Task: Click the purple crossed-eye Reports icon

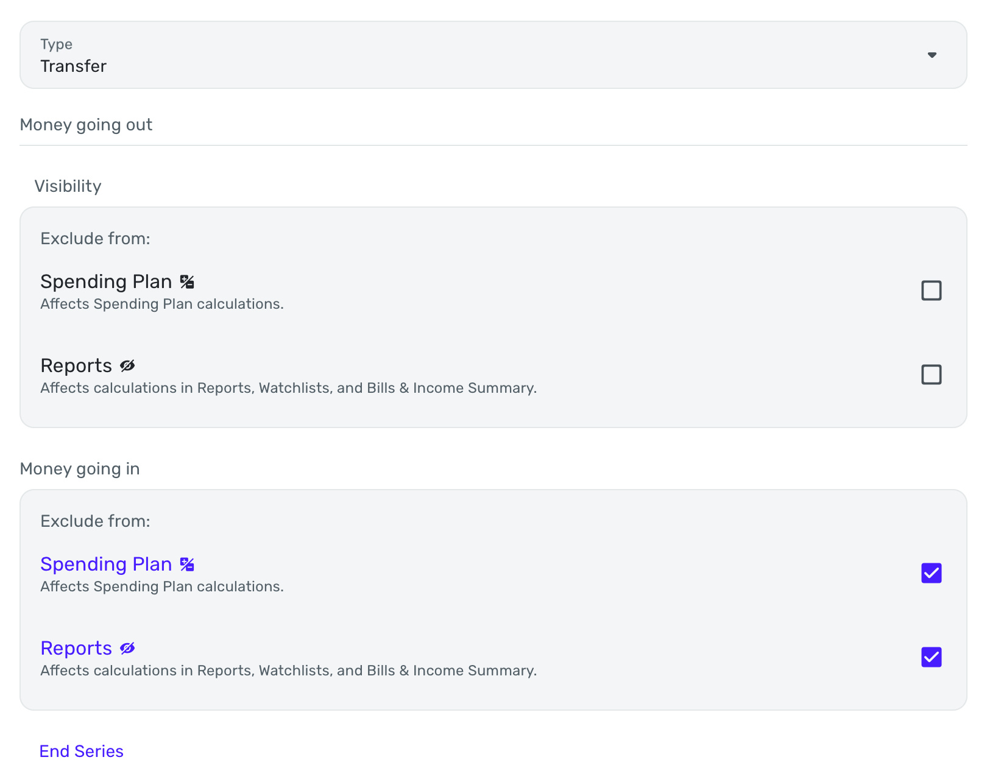Action: 127,649
